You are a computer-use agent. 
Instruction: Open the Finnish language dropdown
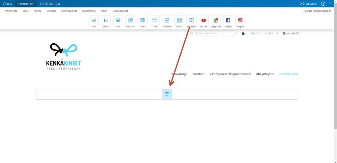(256, 33)
